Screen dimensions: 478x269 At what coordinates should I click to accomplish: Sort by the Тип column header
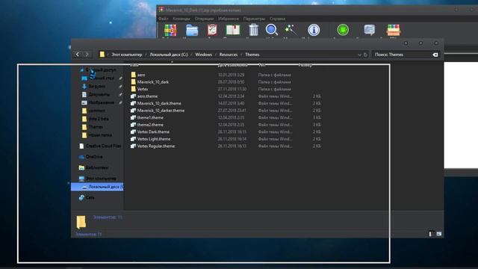261,65
